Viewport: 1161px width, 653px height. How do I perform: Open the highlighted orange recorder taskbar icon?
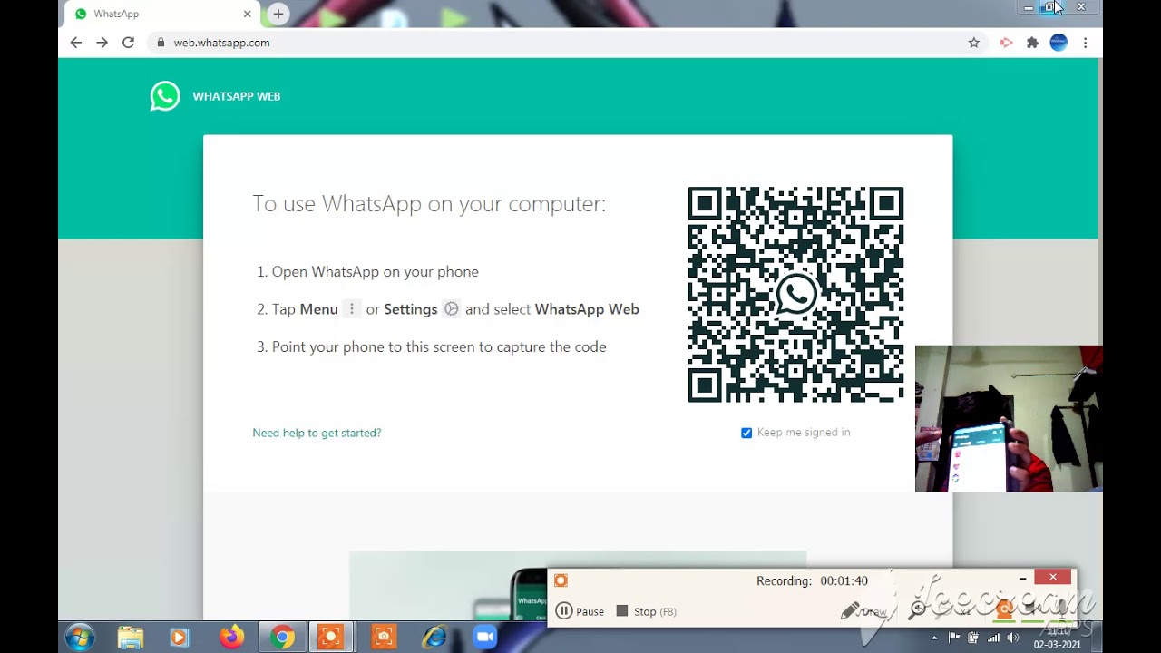coord(331,638)
